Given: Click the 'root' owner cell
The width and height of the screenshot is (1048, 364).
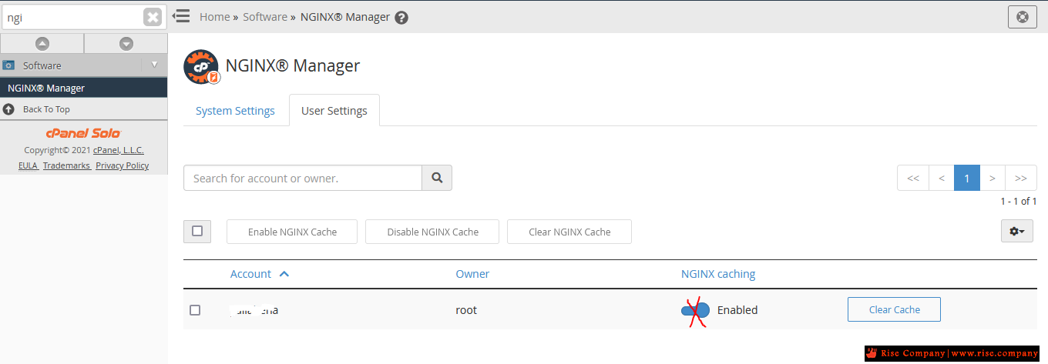Looking at the screenshot, I should pos(466,310).
